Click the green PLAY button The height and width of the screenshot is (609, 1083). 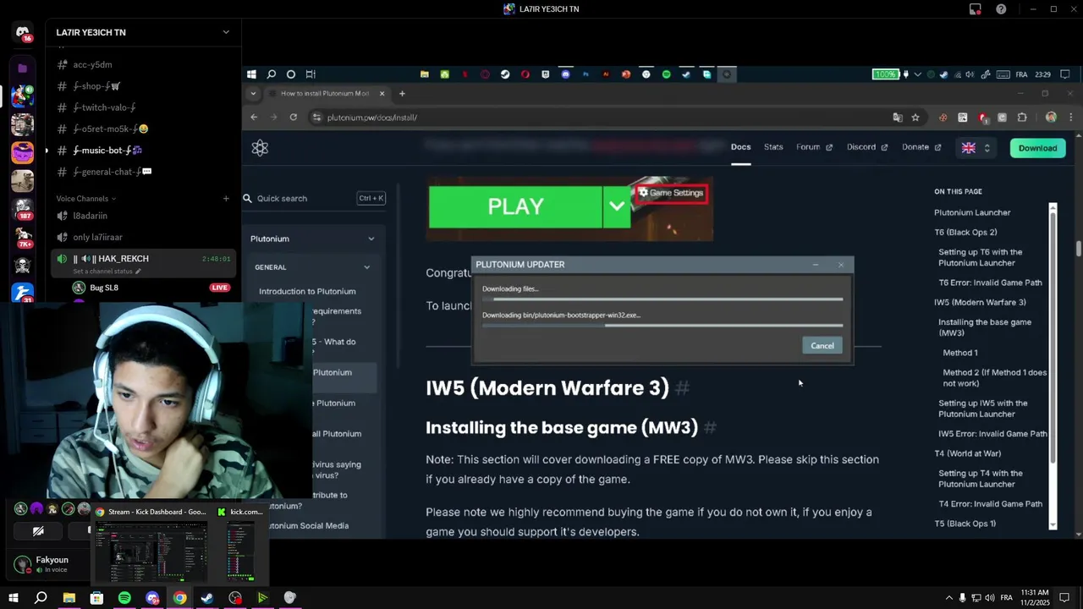(515, 206)
